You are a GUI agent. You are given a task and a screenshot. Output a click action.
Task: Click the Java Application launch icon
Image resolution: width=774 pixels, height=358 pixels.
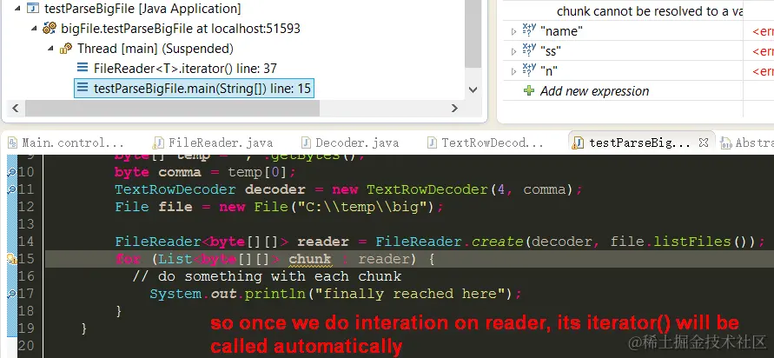pos(33,9)
